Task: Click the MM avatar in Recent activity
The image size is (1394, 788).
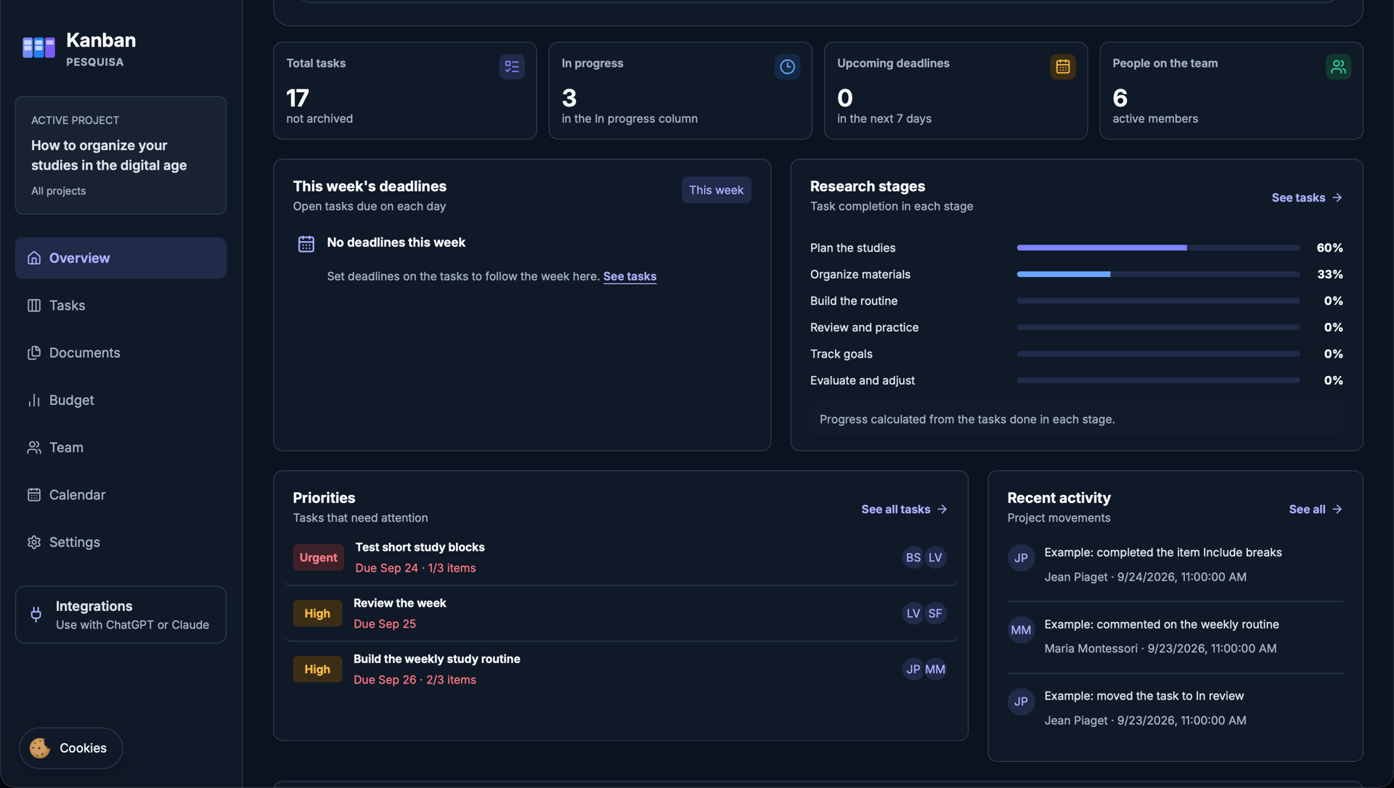Action: (1021, 630)
